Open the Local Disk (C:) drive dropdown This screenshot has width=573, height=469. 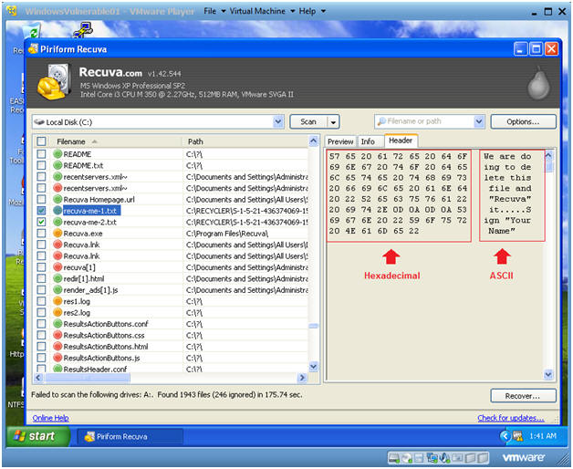pos(278,121)
